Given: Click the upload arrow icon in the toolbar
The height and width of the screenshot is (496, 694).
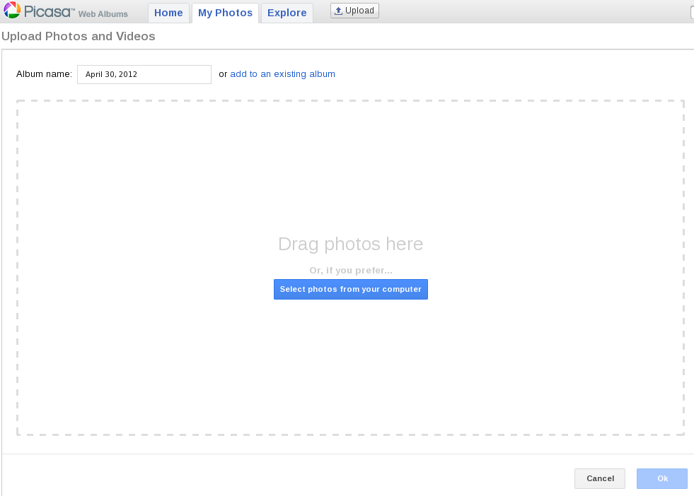Looking at the screenshot, I should pyautogui.click(x=338, y=11).
